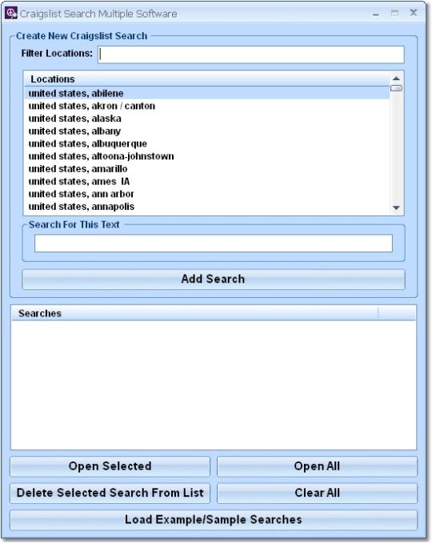This screenshot has width=432, height=544.
Task: Click the locations list scroll up arrow
Action: click(x=396, y=79)
